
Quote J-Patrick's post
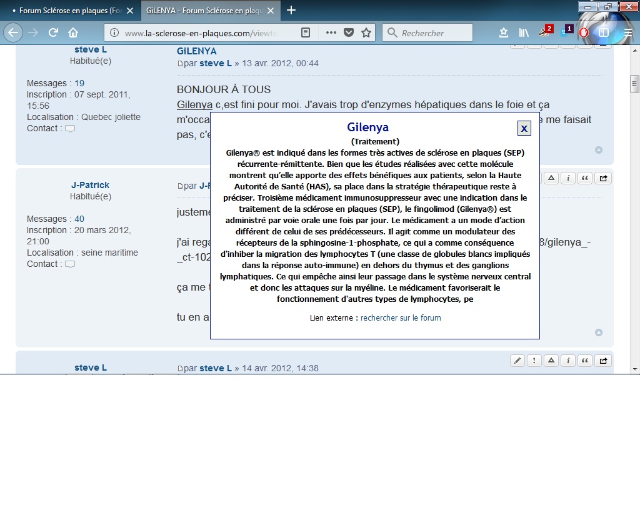(x=585, y=178)
